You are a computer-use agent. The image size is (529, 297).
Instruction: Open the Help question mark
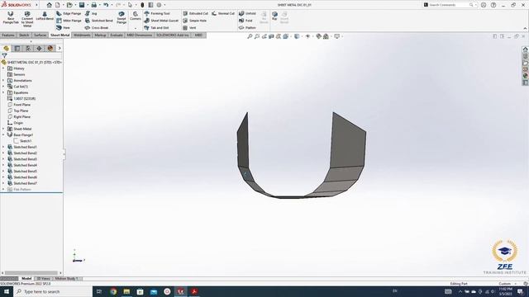click(493, 5)
